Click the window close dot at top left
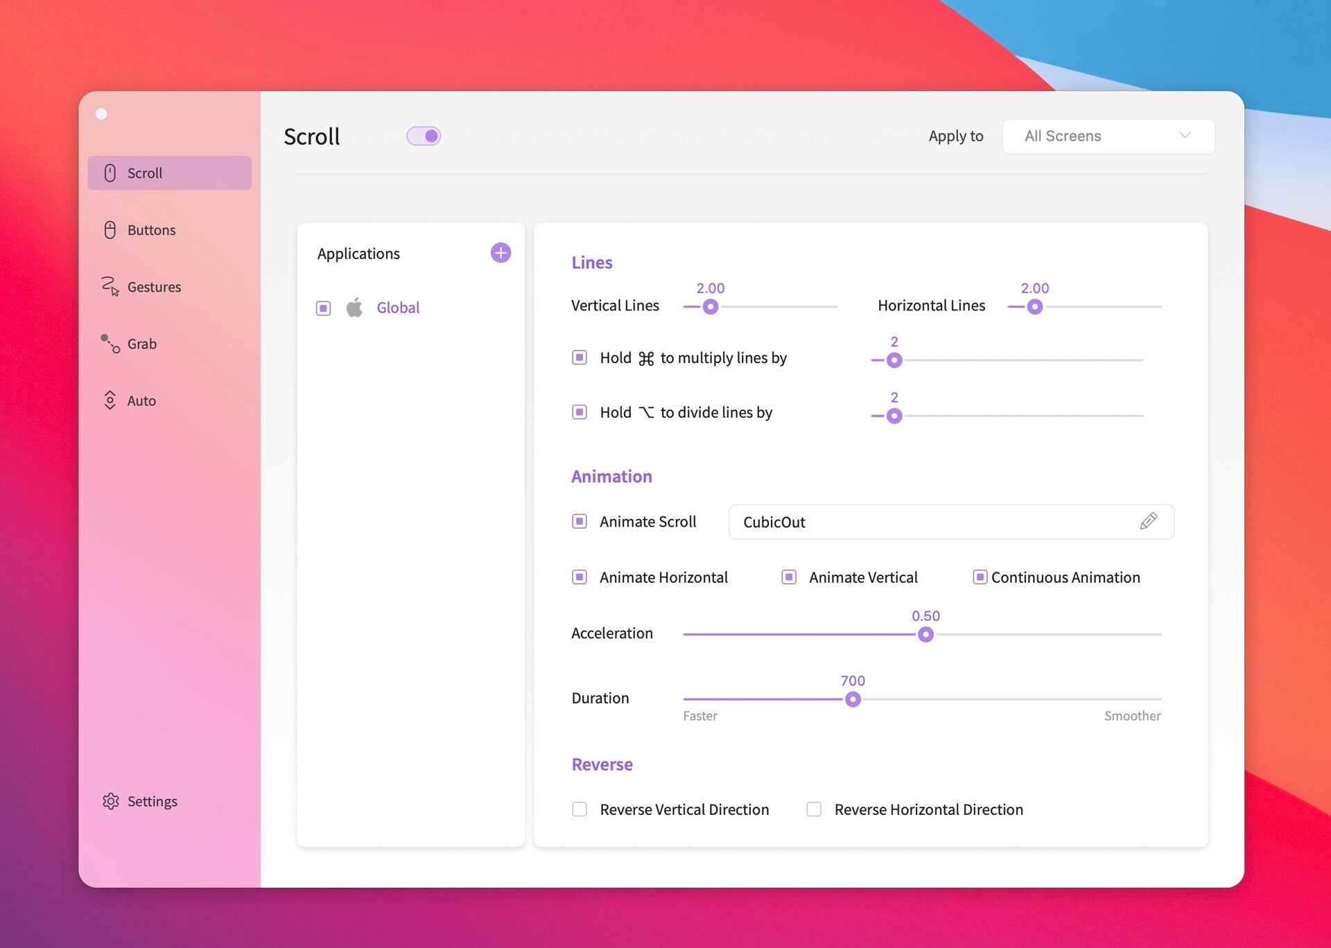Viewport: 1331px width, 948px height. [x=101, y=114]
